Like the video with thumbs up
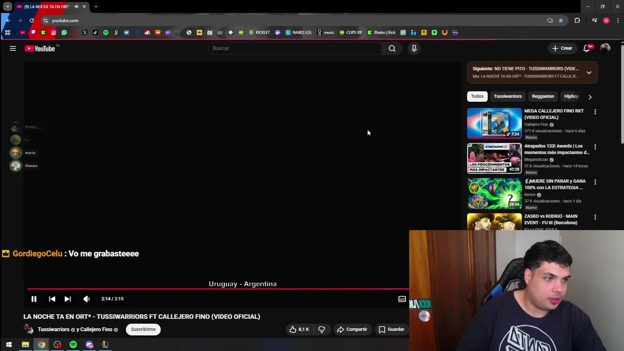The image size is (624, 351). [x=299, y=330]
